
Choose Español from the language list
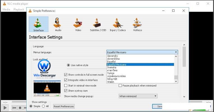pos(140,62)
